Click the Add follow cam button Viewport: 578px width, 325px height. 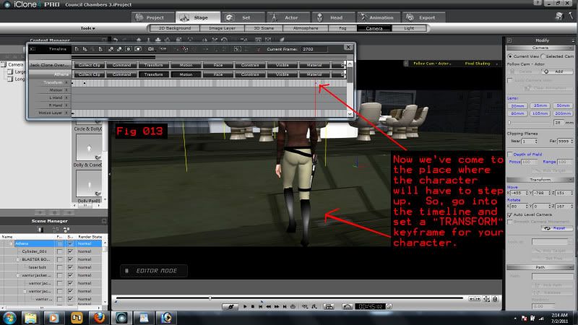556,71
